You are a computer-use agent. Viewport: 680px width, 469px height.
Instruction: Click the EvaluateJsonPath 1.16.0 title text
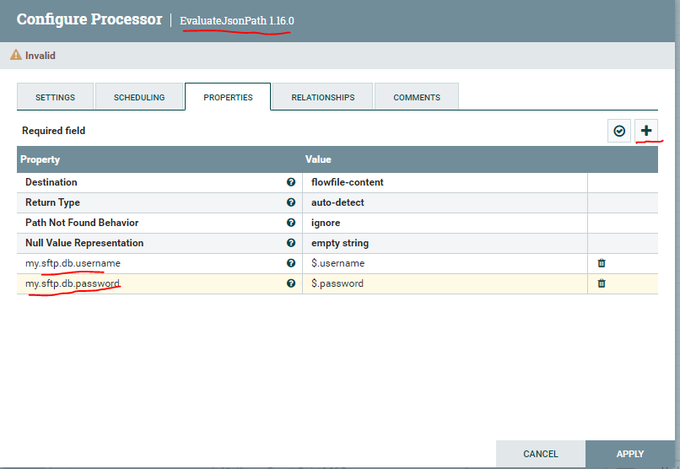click(237, 20)
